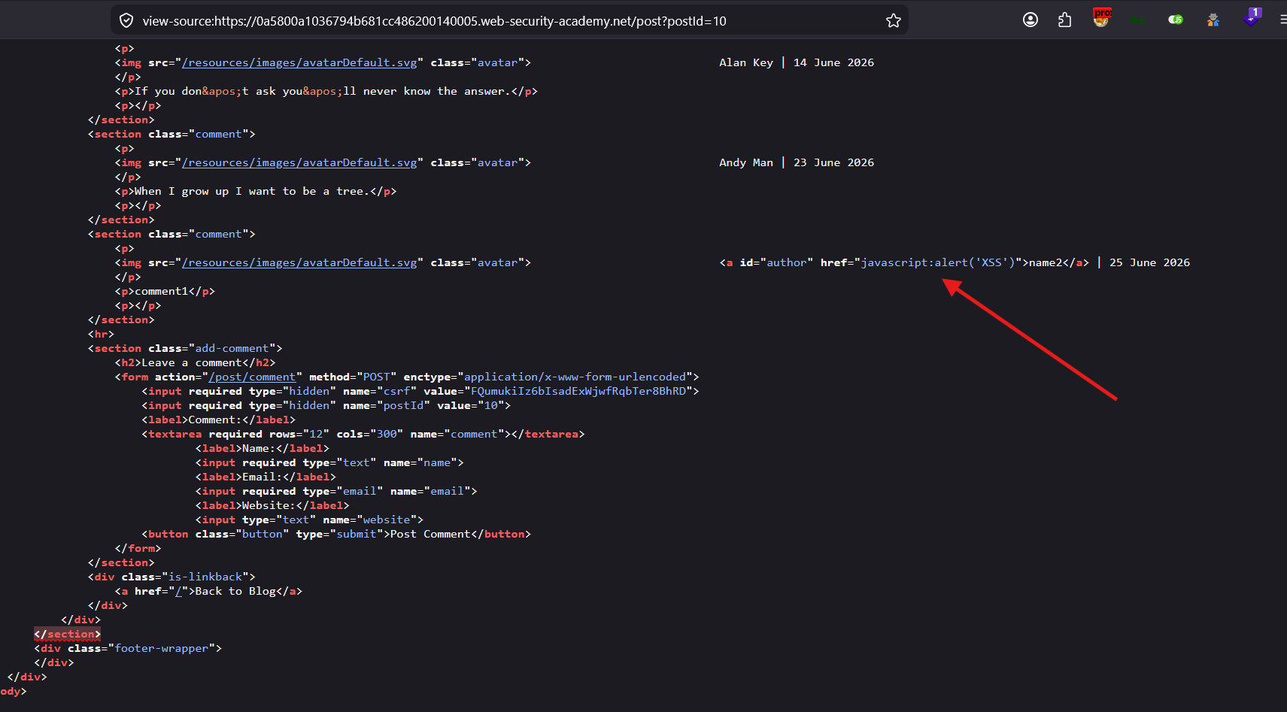Click the red-highlighted </section> error tag
The height and width of the screenshot is (712, 1287).
coord(67,634)
